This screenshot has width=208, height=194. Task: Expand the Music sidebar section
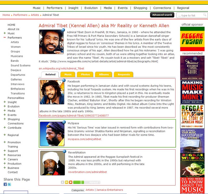tap(5, 33)
